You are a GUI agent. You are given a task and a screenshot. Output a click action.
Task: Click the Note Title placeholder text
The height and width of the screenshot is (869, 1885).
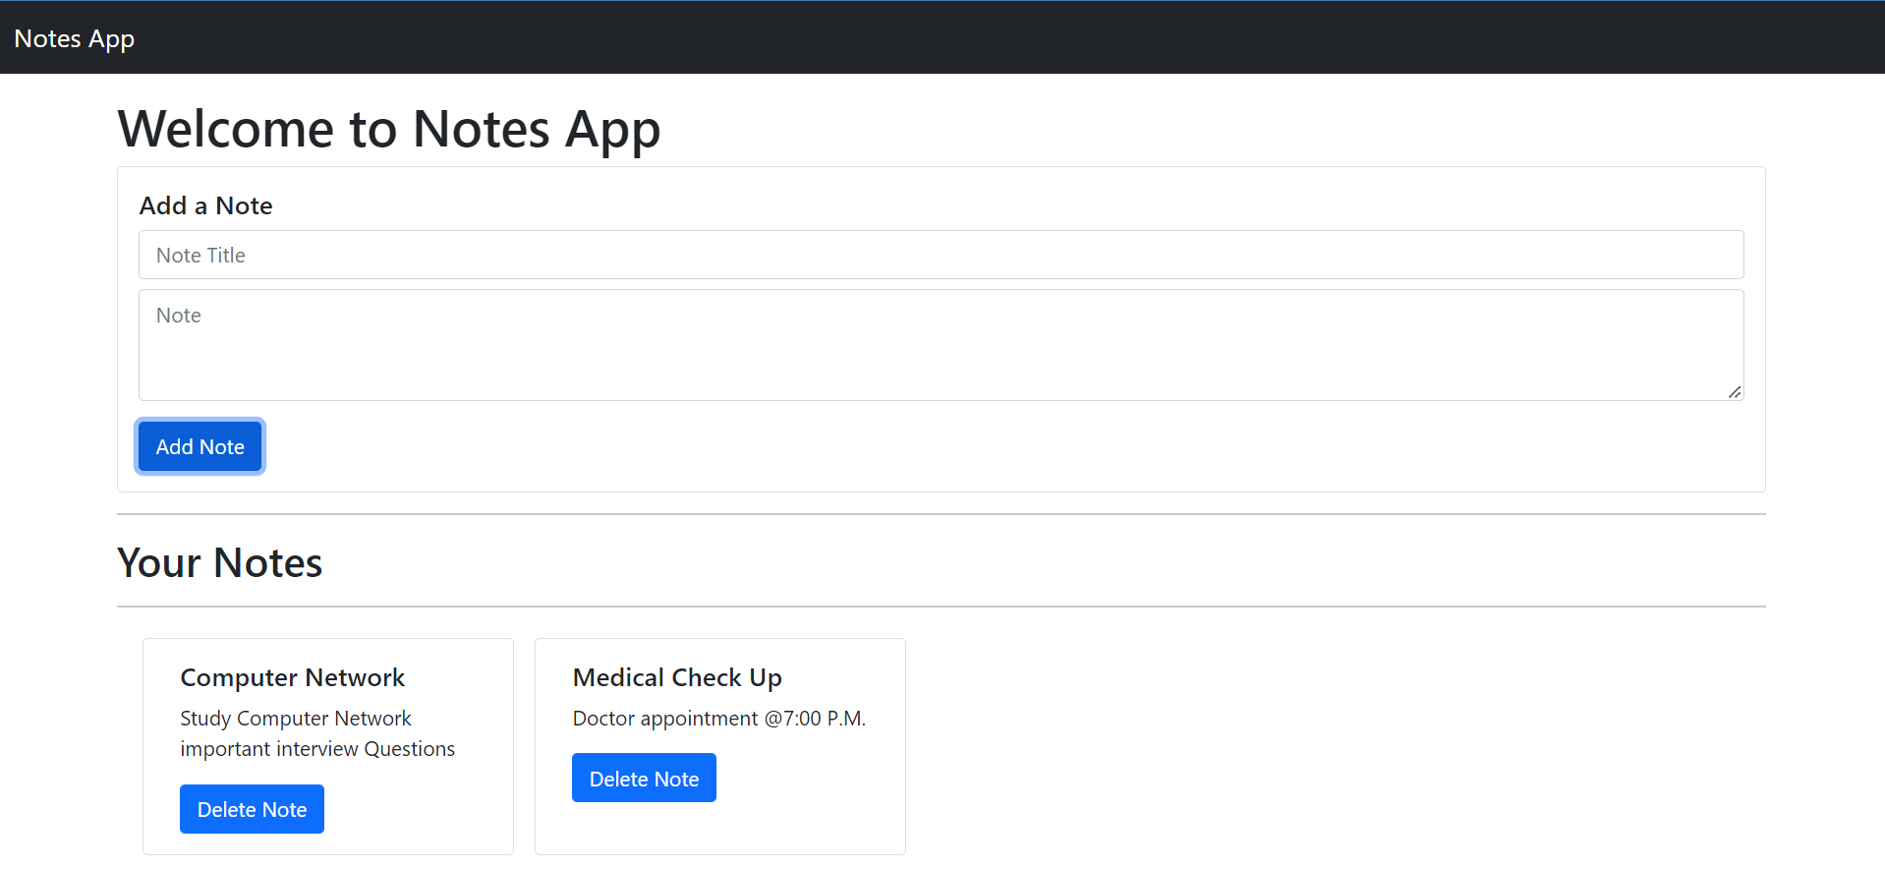(200, 255)
